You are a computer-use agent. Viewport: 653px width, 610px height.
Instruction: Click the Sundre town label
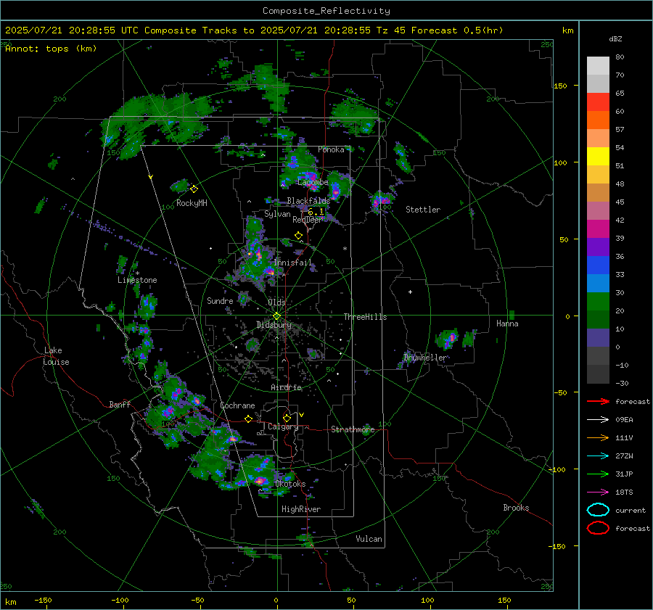pos(220,301)
